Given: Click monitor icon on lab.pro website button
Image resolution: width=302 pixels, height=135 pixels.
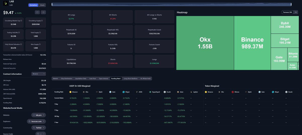Looking at the screenshot, I should 34,115.
